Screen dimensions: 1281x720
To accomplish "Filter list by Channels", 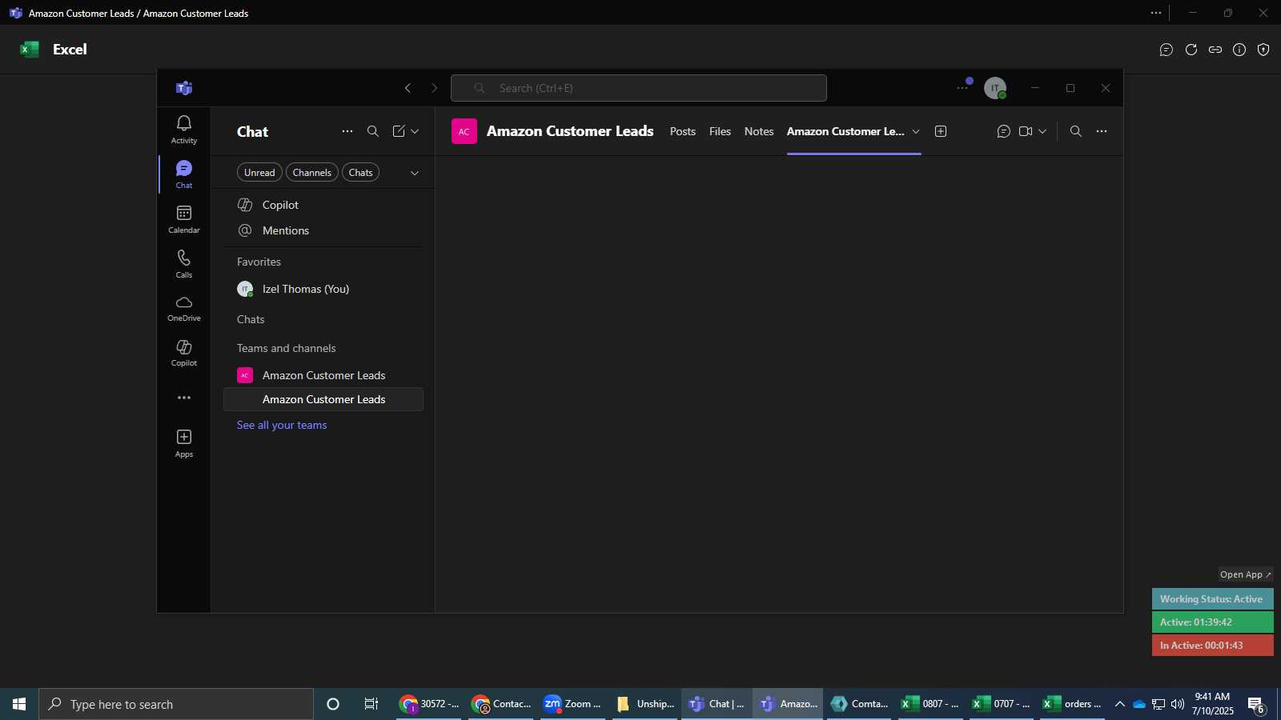I will [x=312, y=173].
